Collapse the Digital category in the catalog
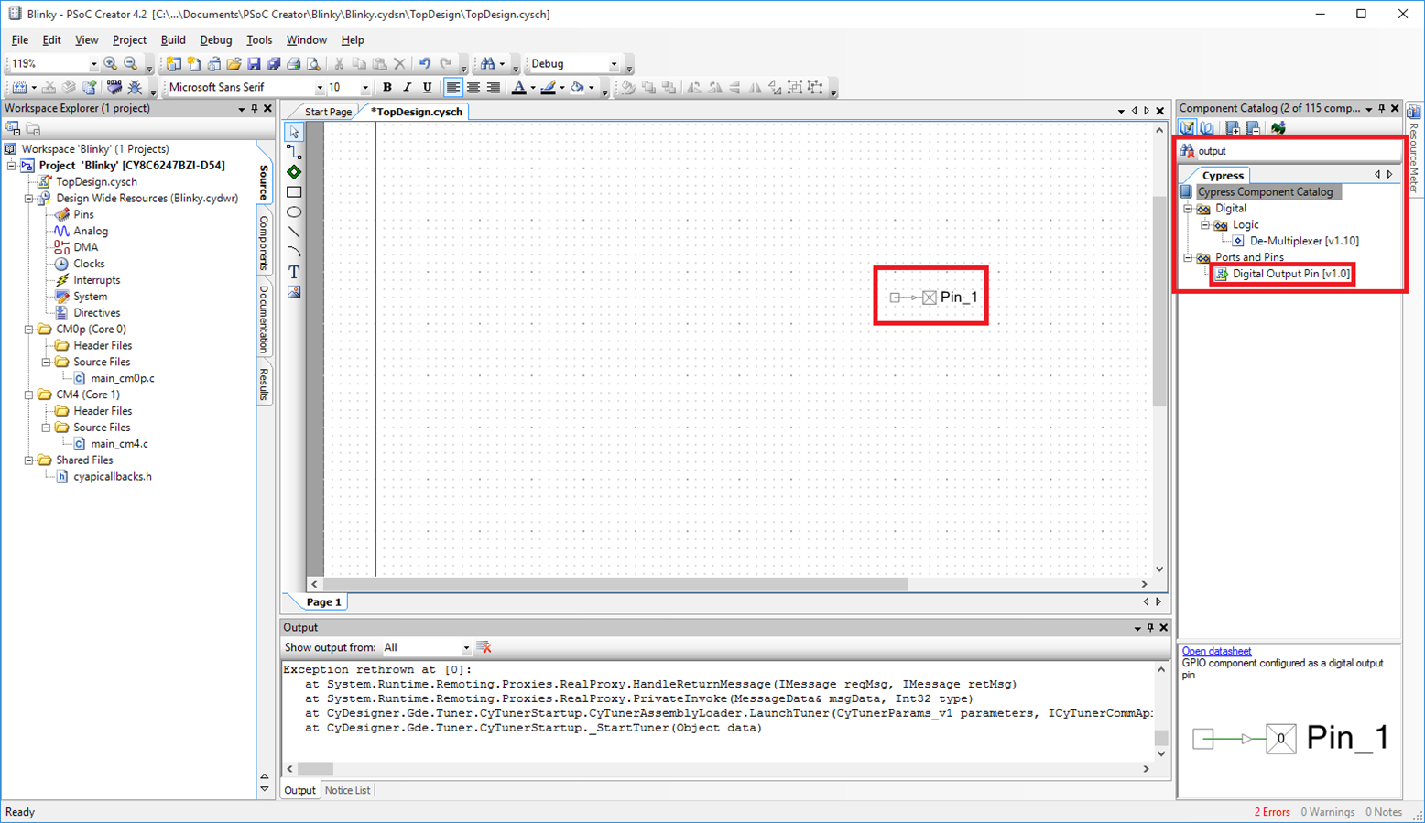 (x=1188, y=209)
